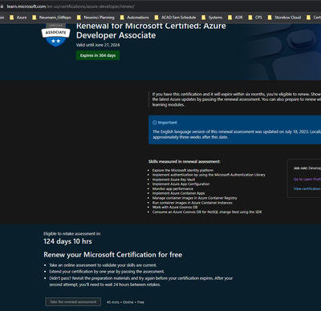Viewport: 321px width, 311px height.
Task: Open the Neuvinci Planning bookmark folder
Action: tap(95, 18)
